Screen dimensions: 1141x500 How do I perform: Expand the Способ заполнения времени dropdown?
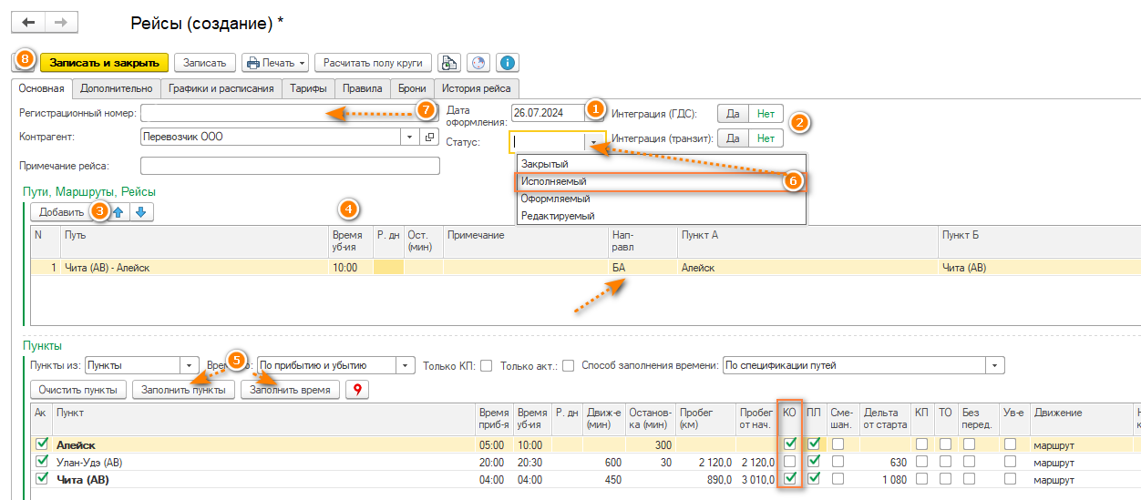pyautogui.click(x=994, y=366)
